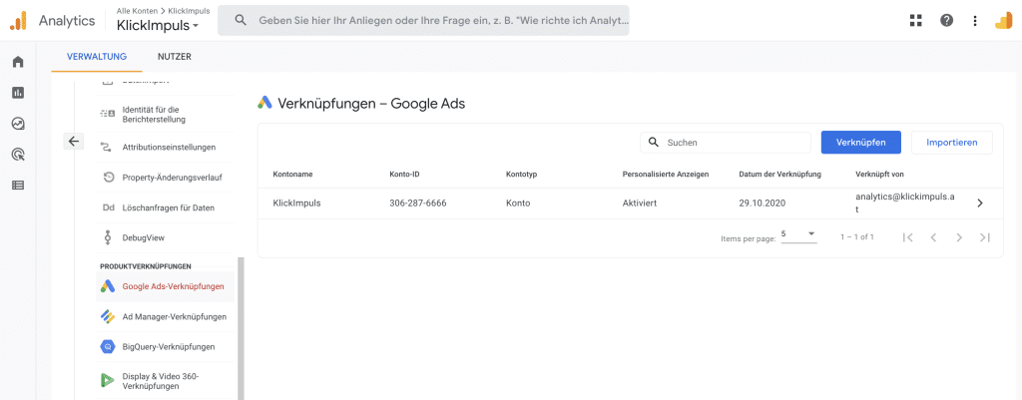Click the Verknüpfungen – Google Ads page title
This screenshot has height=400, width=1022.
pyautogui.click(x=371, y=103)
